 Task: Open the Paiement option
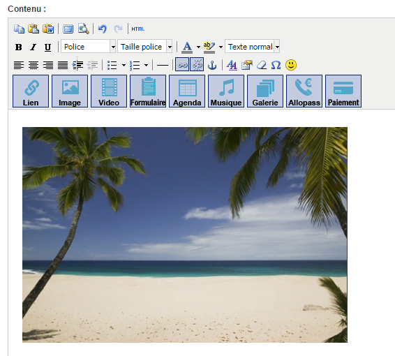[x=343, y=91]
